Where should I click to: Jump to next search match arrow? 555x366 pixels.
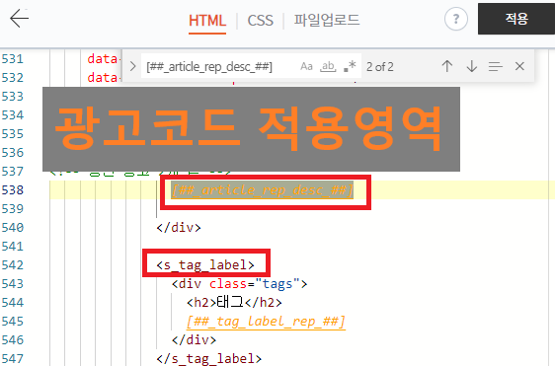(471, 66)
